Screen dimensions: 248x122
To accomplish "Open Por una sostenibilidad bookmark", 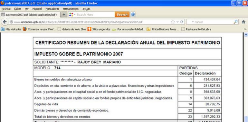I will [129, 29].
